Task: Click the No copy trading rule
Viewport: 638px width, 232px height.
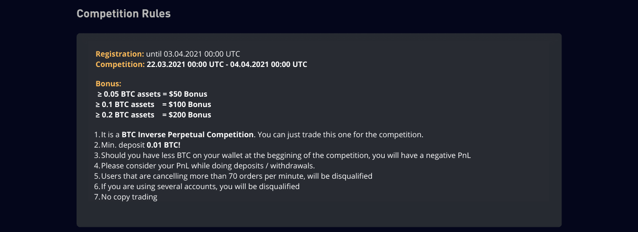Action: [129, 197]
